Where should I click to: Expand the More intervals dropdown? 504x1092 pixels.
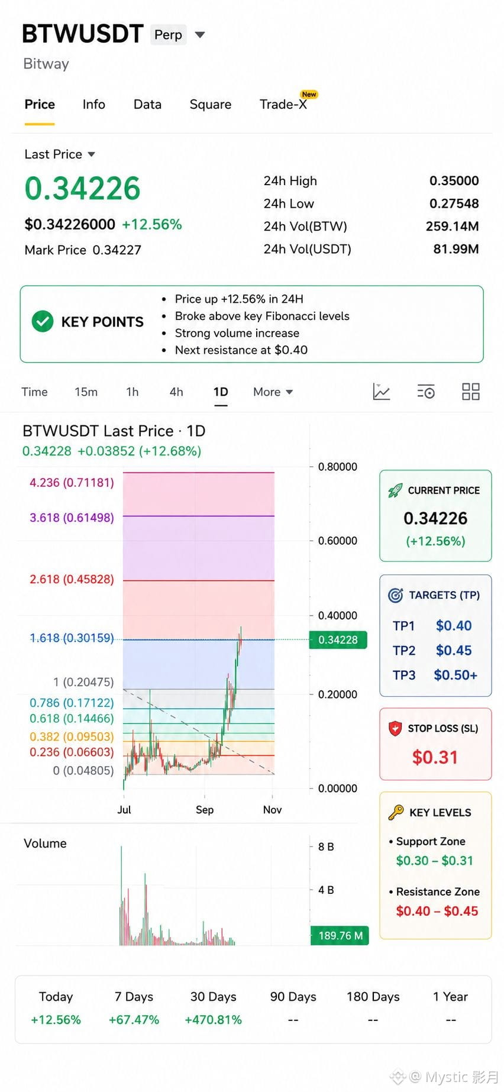click(x=273, y=392)
